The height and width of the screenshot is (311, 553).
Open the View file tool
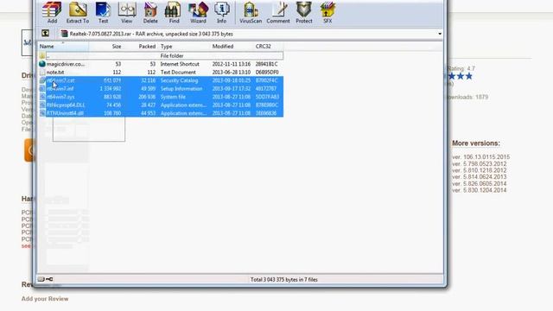tap(127, 12)
